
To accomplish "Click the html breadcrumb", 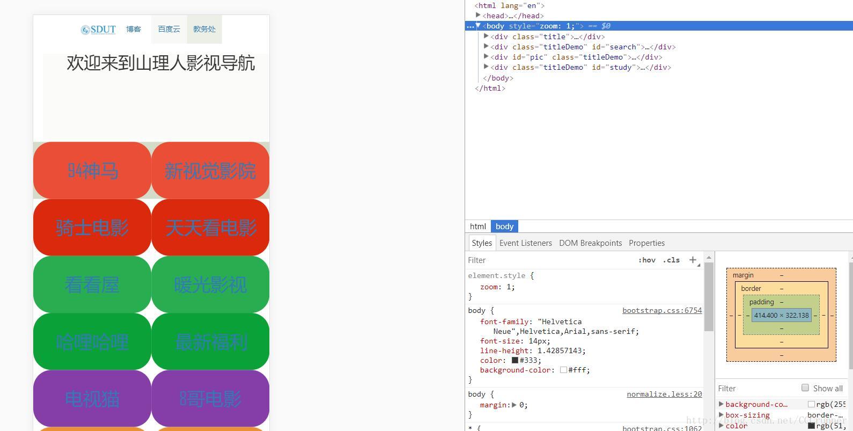I will click(x=478, y=227).
